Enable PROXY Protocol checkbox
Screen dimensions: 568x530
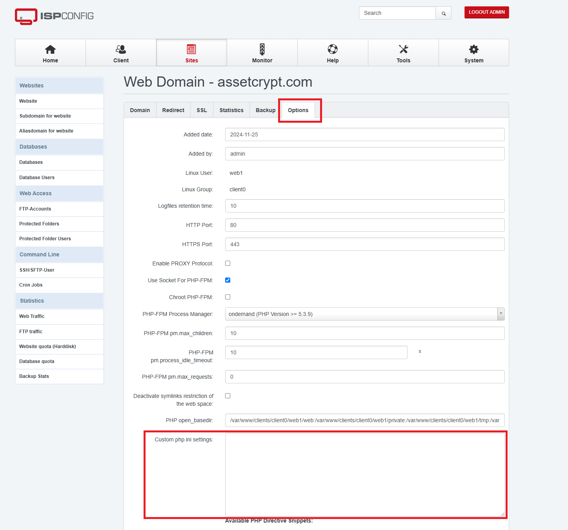point(228,263)
